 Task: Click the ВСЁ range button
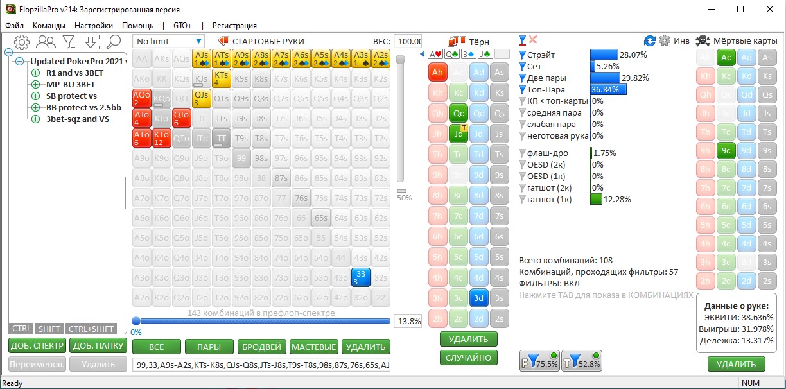click(x=156, y=347)
